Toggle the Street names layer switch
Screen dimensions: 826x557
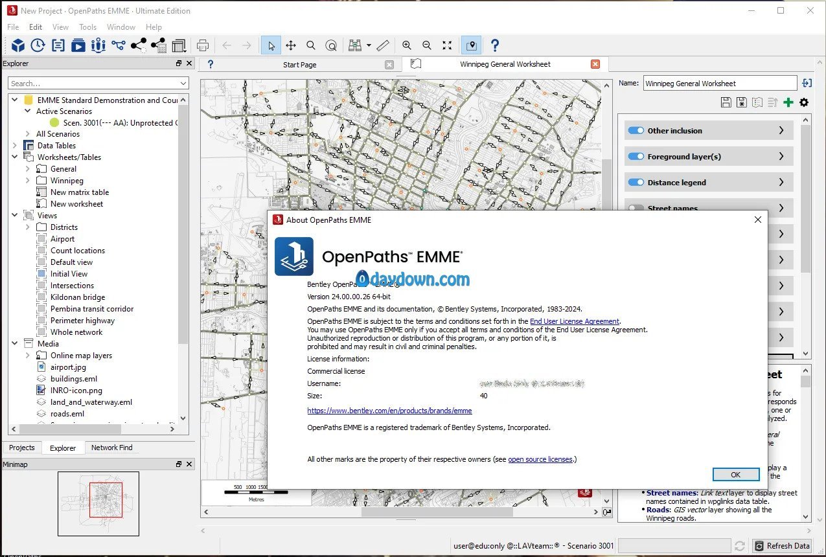637,208
